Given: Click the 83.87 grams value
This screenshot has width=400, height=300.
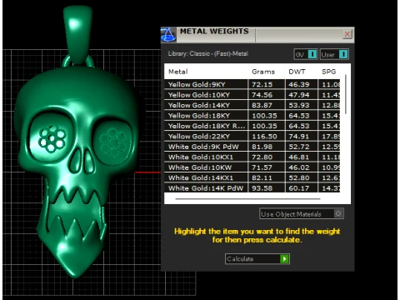Looking at the screenshot, I should (262, 105).
